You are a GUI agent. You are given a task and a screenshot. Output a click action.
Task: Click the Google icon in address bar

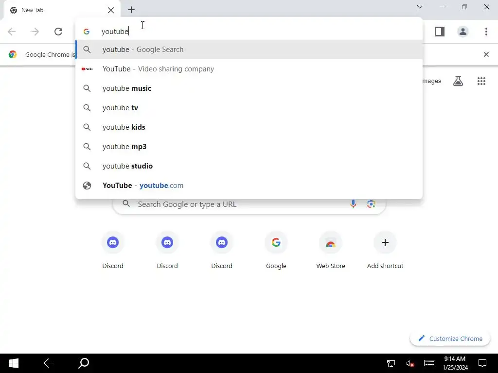pos(87,32)
